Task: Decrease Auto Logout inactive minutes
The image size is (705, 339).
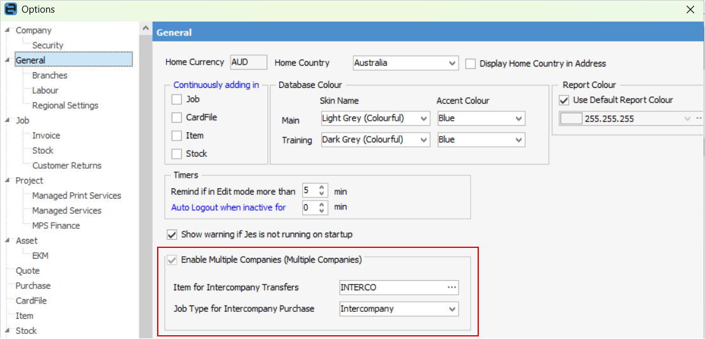Action: [322, 211]
